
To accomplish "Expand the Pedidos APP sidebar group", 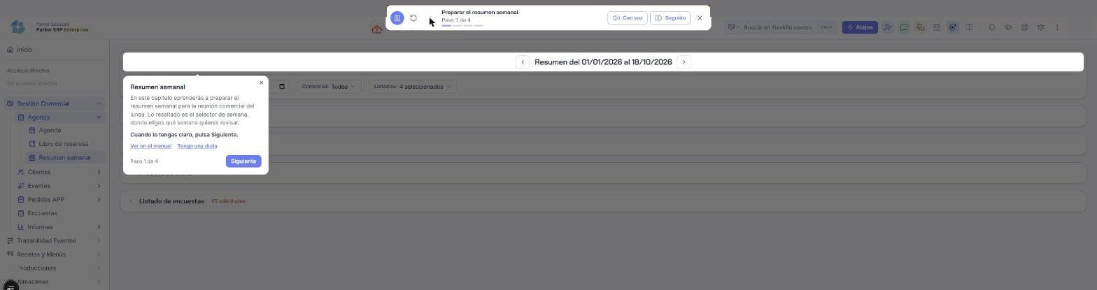I will coord(99,200).
